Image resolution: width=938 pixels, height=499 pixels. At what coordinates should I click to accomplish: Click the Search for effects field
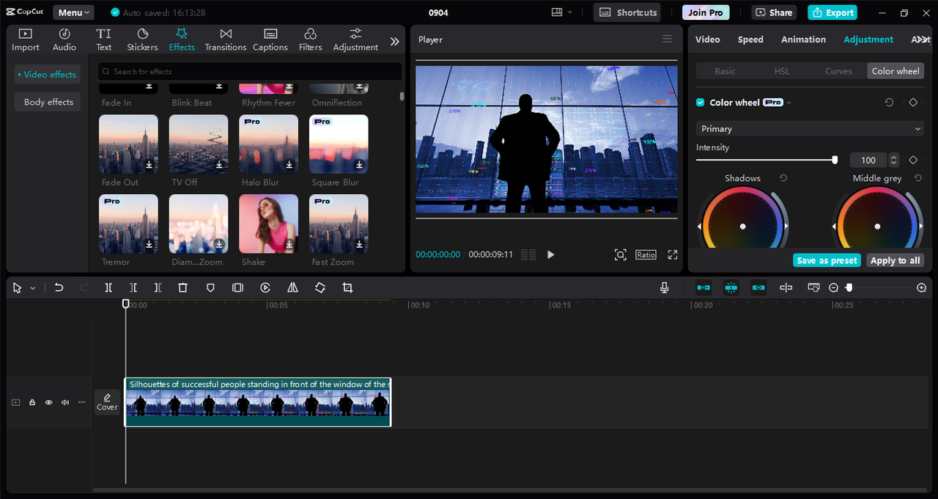tap(251, 71)
